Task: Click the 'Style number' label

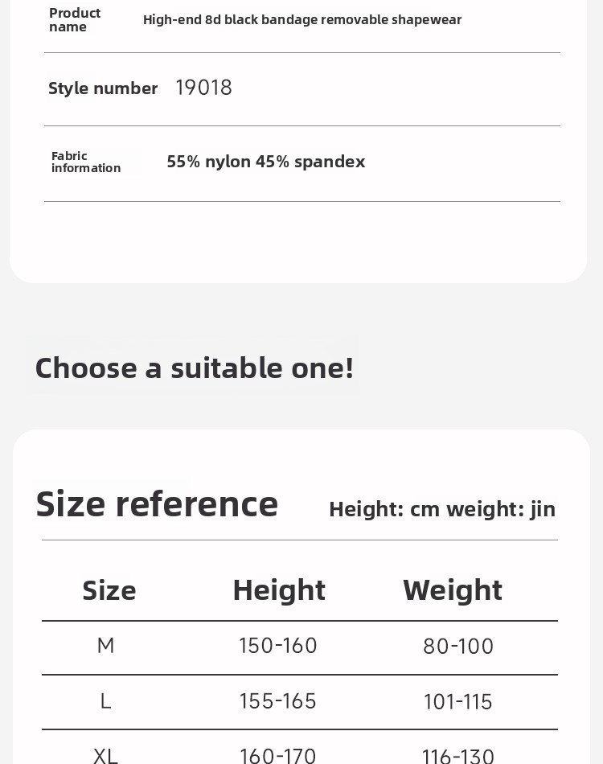Action: [103, 88]
